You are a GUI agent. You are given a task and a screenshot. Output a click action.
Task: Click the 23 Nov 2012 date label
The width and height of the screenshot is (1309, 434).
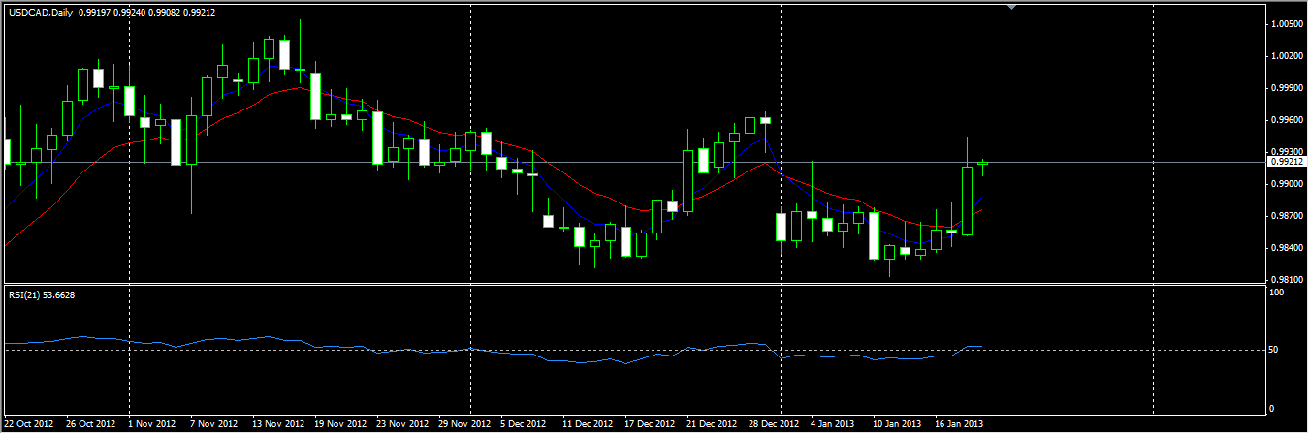(401, 424)
